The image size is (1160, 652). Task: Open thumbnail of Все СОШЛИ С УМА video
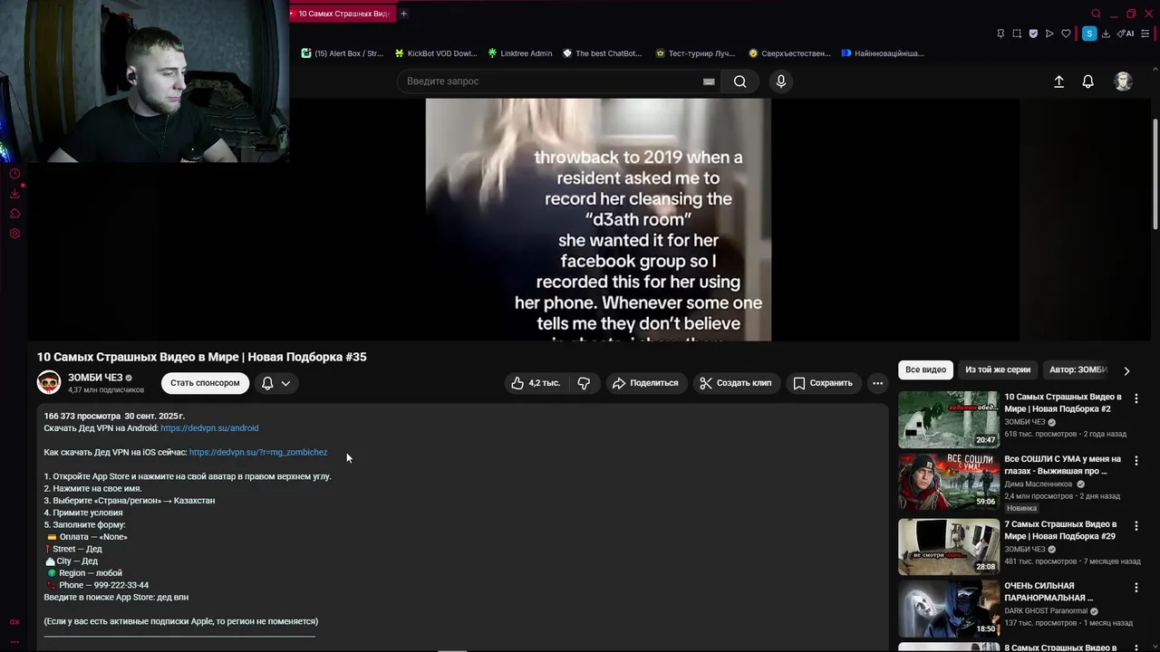click(x=949, y=482)
